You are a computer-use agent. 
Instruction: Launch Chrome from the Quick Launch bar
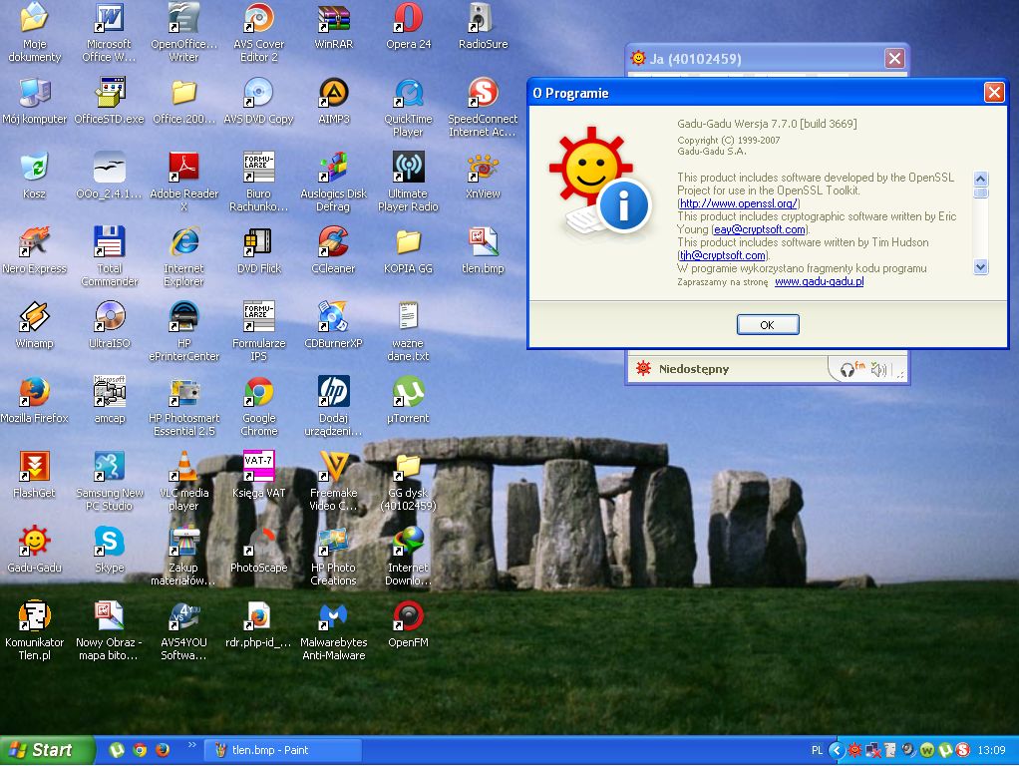[x=140, y=750]
